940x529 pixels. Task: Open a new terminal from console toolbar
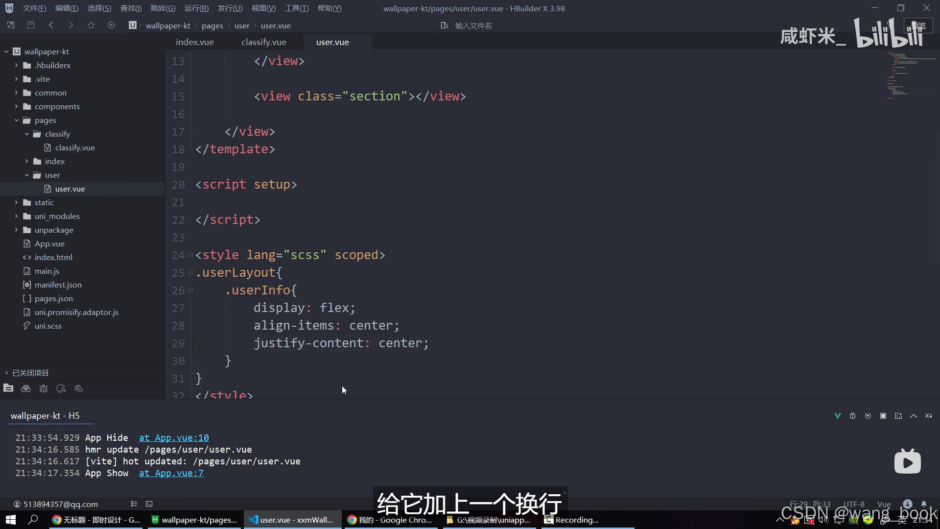click(898, 416)
